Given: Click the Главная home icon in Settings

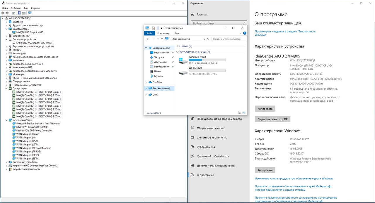Looking at the screenshot, I should pos(192,14).
